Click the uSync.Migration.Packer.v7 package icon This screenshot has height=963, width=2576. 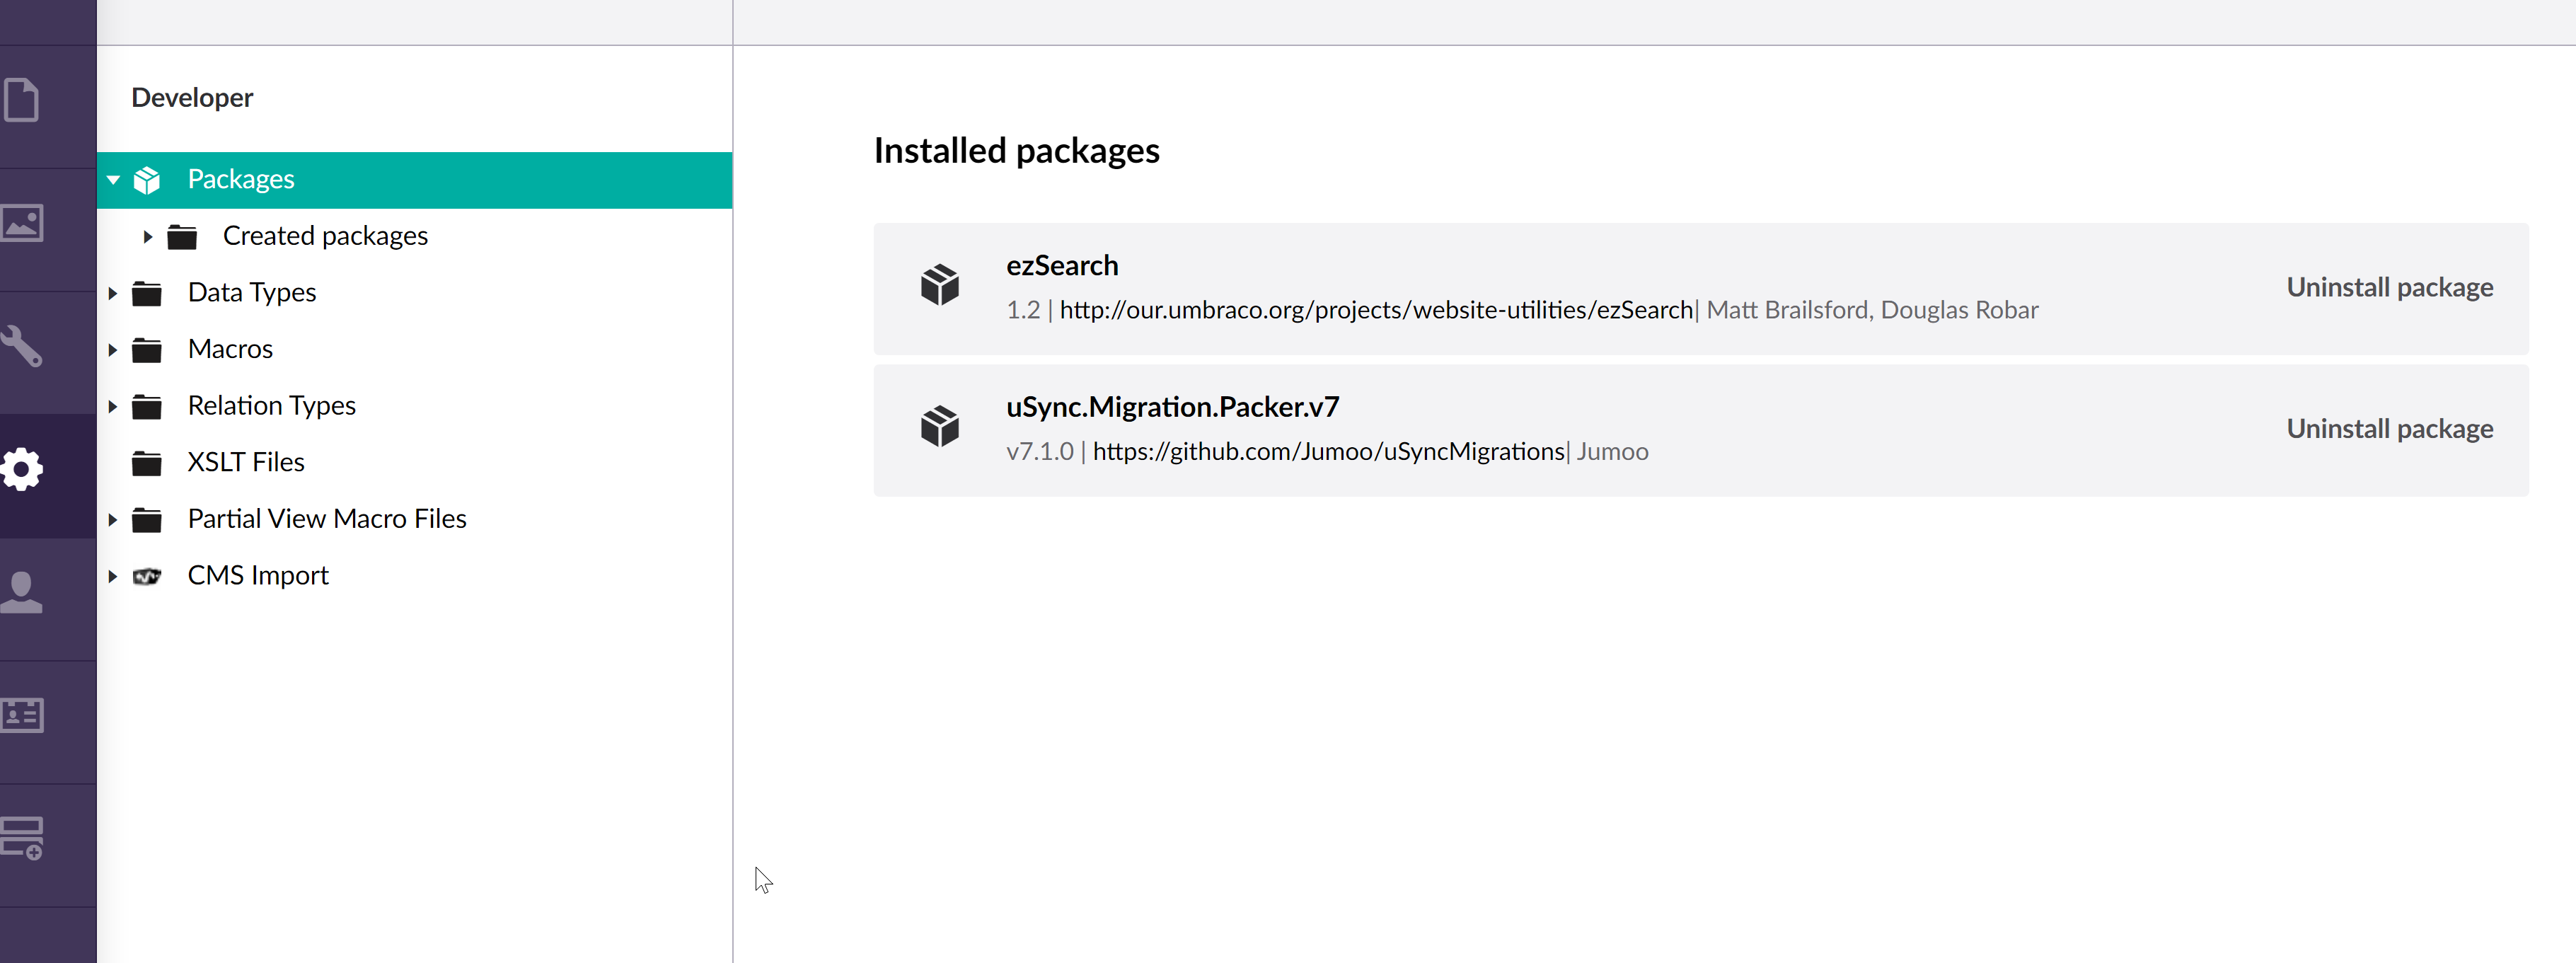tap(939, 427)
